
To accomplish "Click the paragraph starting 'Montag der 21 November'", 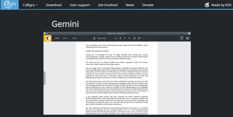I will 117,57.
